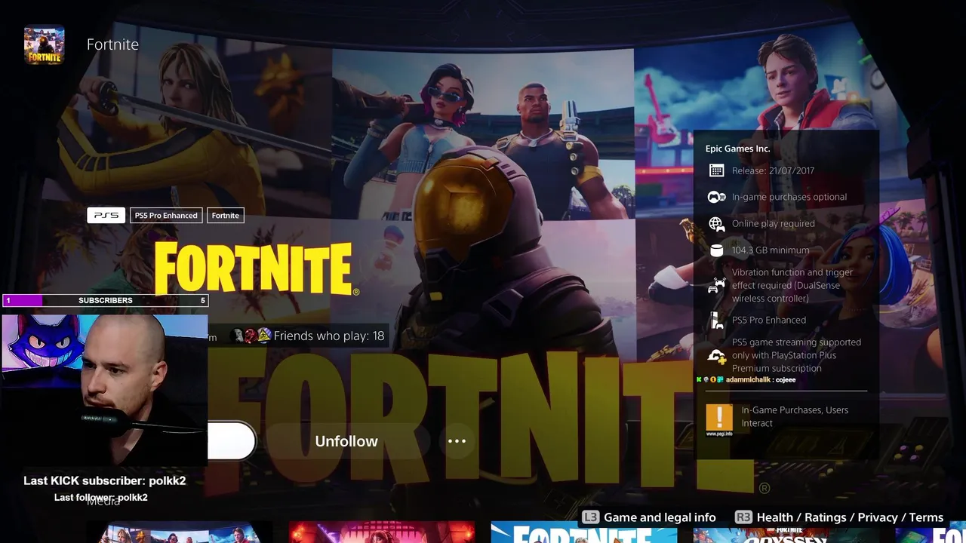Viewport: 966px width, 543px height.
Task: Click the 'Fortnite' title text at top
Action: (x=112, y=44)
